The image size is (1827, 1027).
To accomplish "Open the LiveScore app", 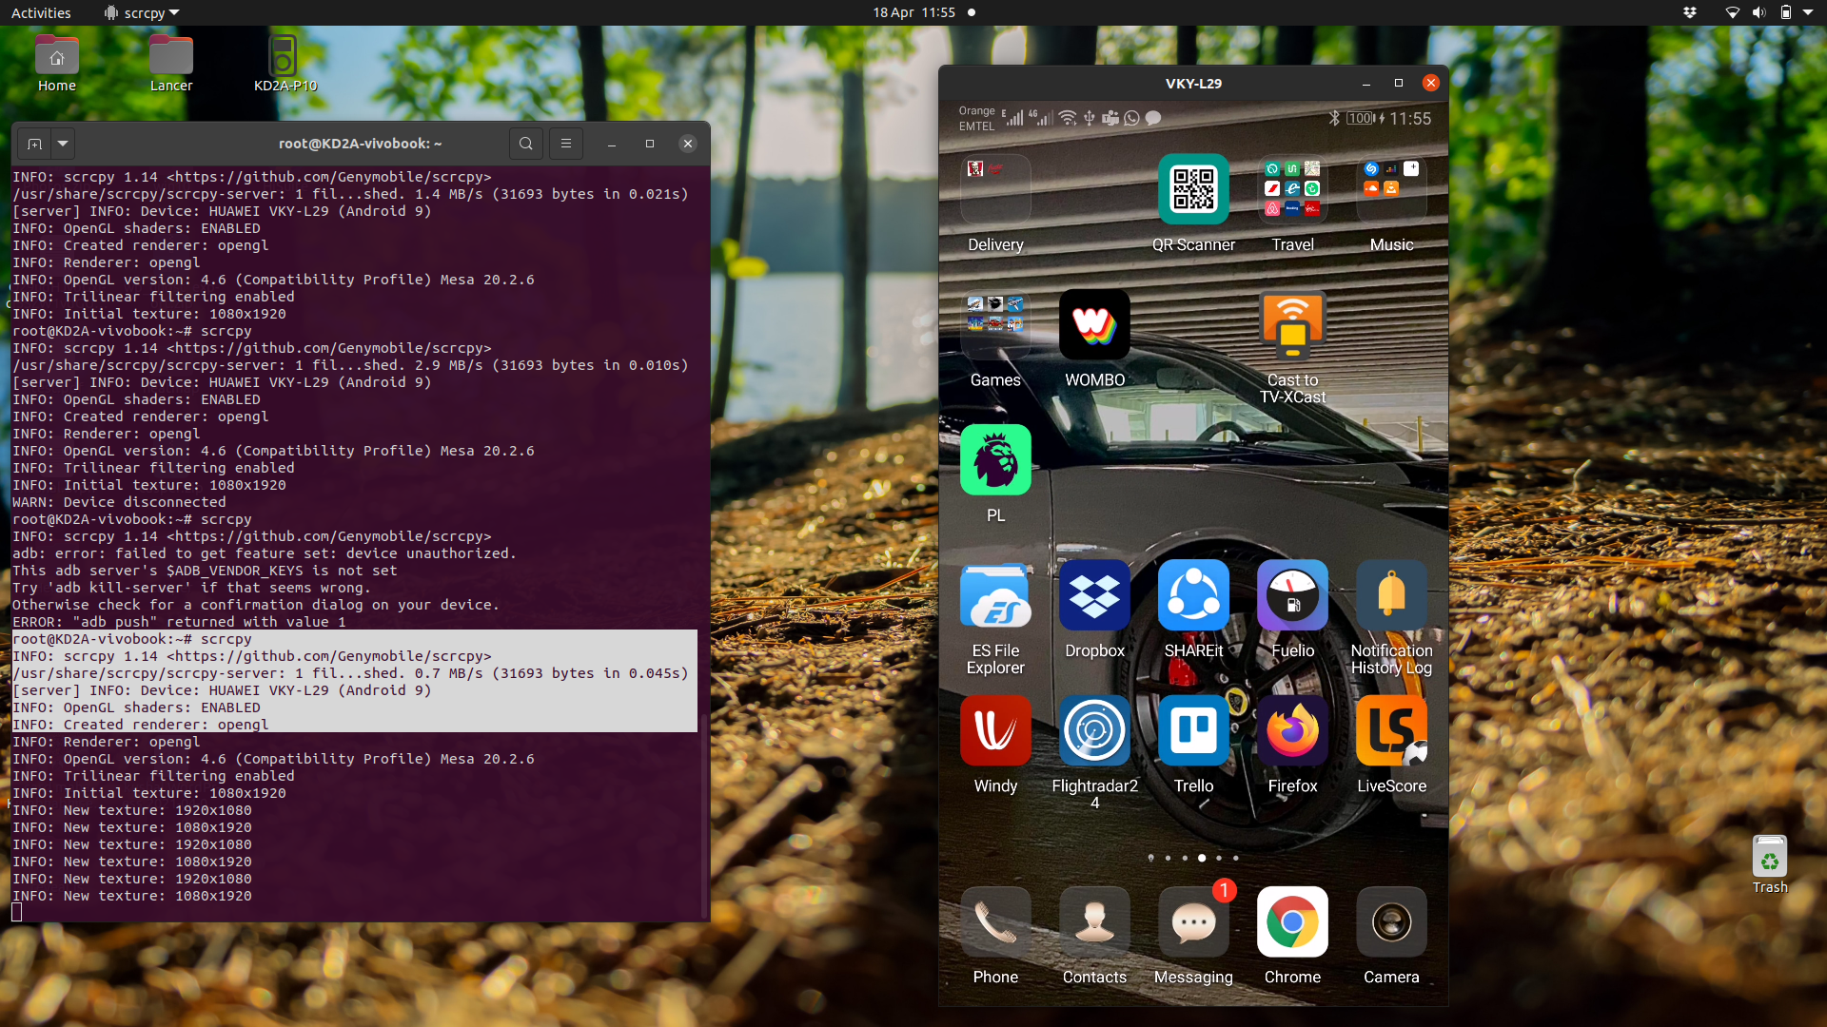I will pyautogui.click(x=1391, y=730).
